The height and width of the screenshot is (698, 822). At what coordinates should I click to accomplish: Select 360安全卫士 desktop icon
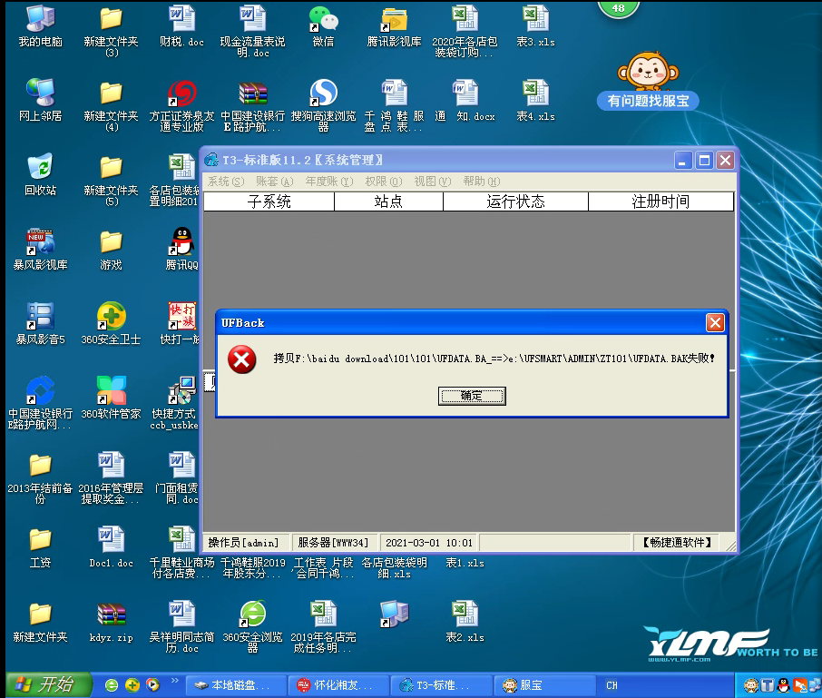pos(111,323)
